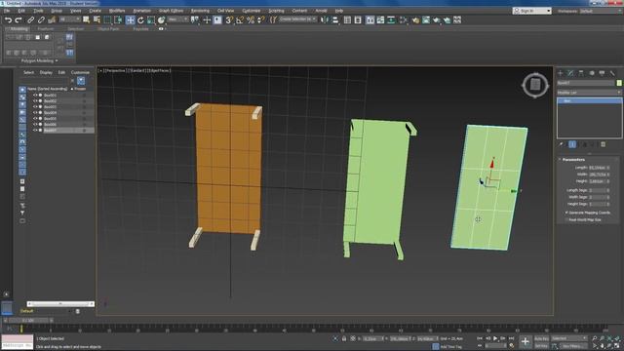Screen dimensions: 624x351
Task: Click the time slider handle above the timeline
Action: click(x=28, y=321)
